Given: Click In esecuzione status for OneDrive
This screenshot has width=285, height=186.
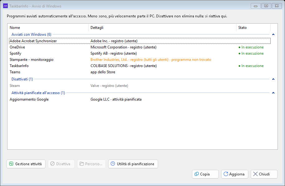Looking at the screenshot, I should pos(251,47).
